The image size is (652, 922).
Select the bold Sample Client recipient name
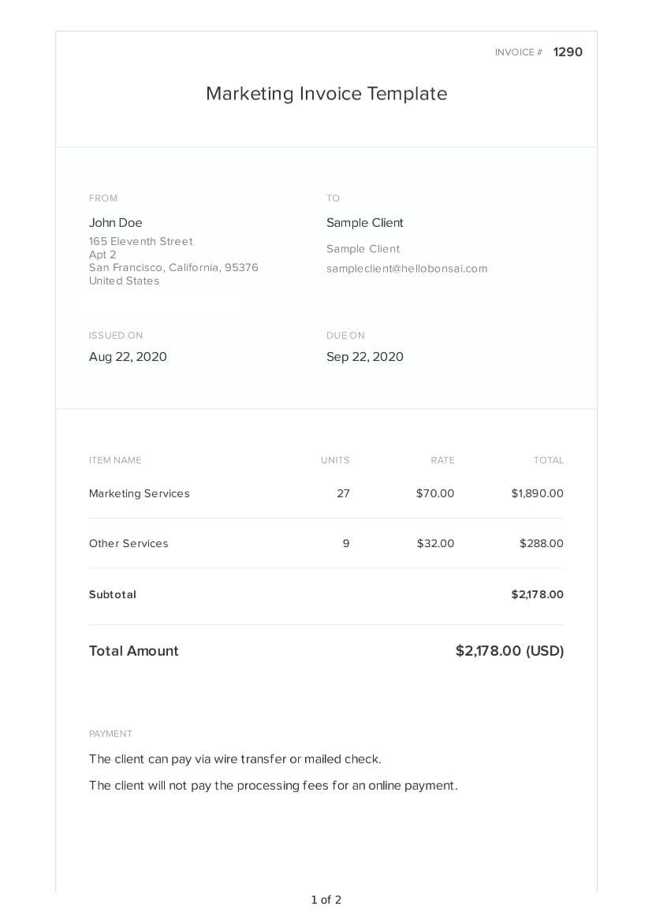(x=365, y=223)
